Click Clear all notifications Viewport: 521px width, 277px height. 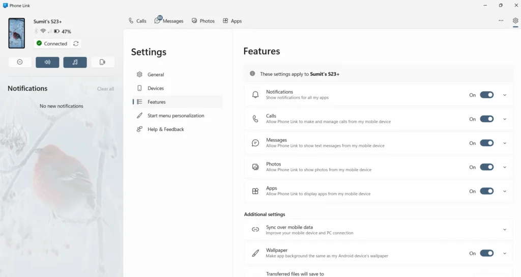pos(105,89)
